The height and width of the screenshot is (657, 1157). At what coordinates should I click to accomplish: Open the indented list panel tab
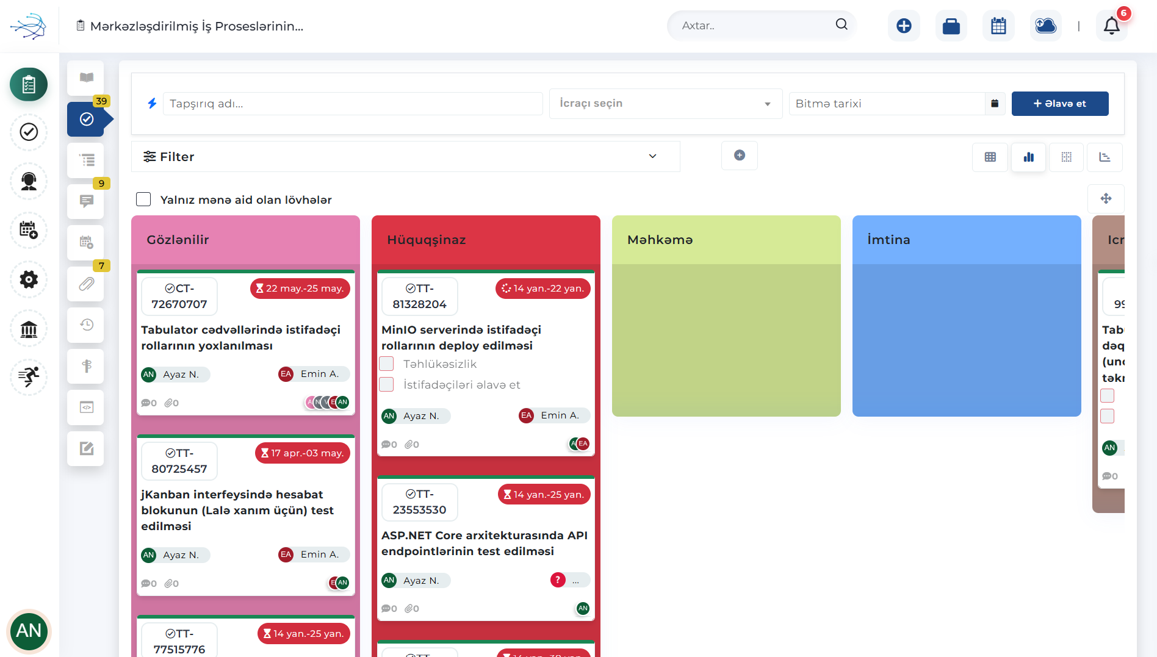pos(86,160)
